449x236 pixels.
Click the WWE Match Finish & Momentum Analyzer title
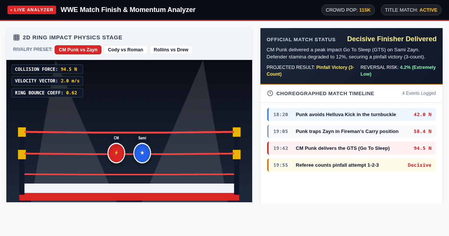point(128,10)
